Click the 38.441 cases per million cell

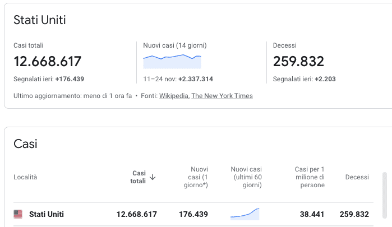click(312, 214)
